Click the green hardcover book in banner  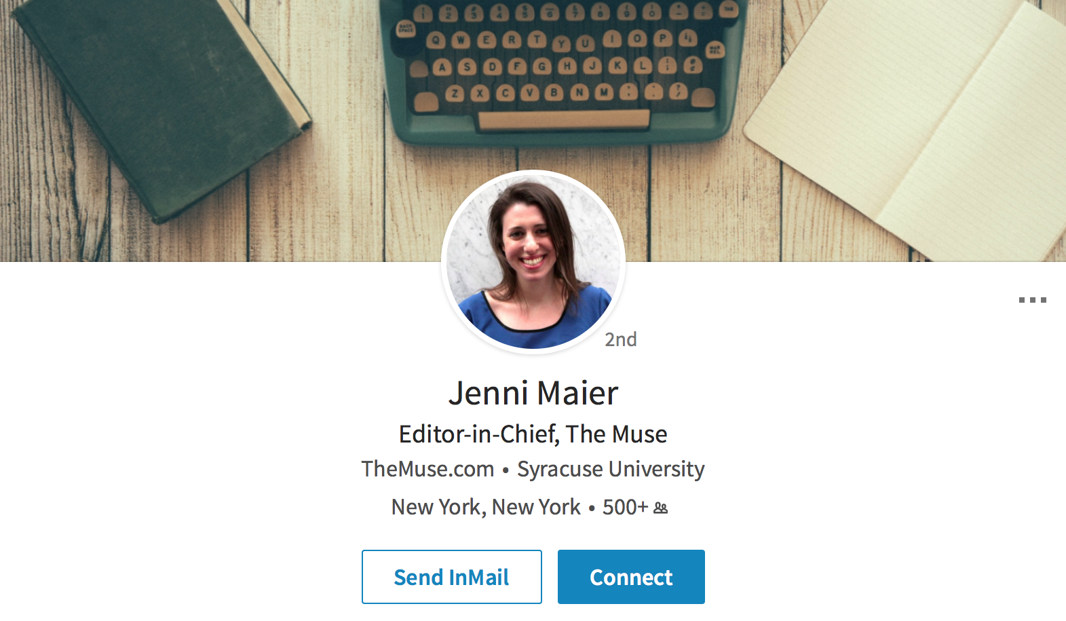click(159, 102)
